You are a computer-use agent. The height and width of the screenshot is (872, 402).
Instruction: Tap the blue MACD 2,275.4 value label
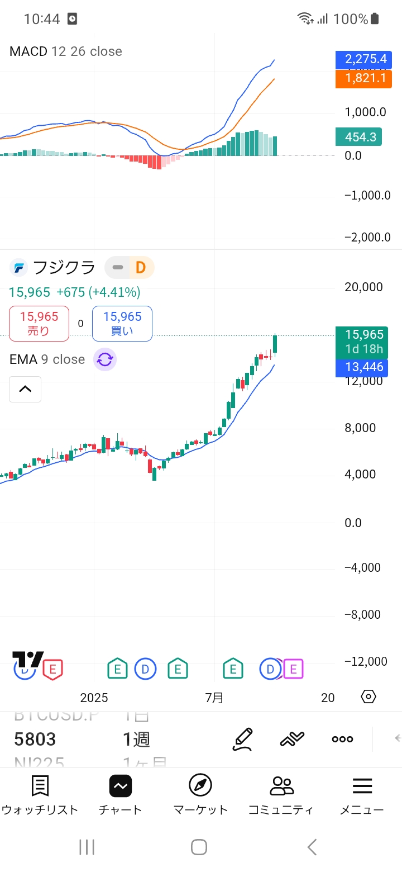363,59
